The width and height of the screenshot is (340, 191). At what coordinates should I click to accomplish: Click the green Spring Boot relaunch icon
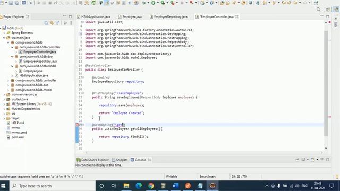coord(93,3)
